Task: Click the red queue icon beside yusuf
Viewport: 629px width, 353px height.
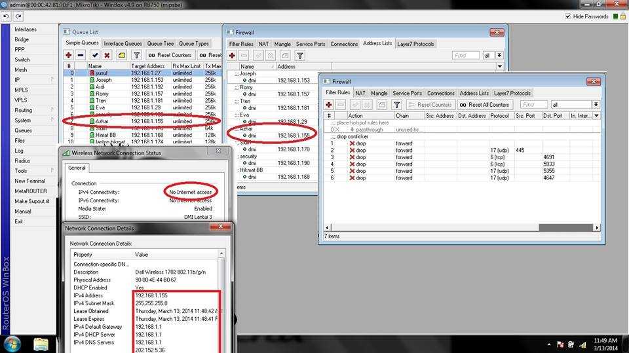Action: point(92,73)
